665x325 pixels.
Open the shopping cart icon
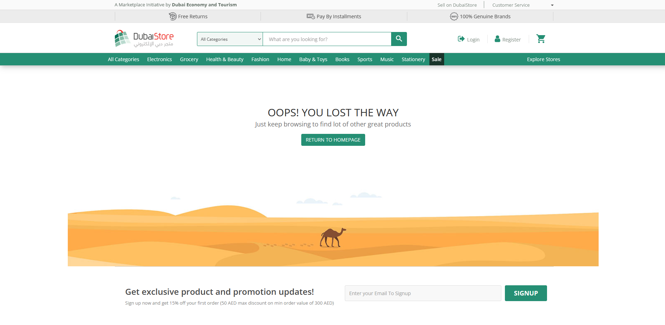tap(541, 39)
